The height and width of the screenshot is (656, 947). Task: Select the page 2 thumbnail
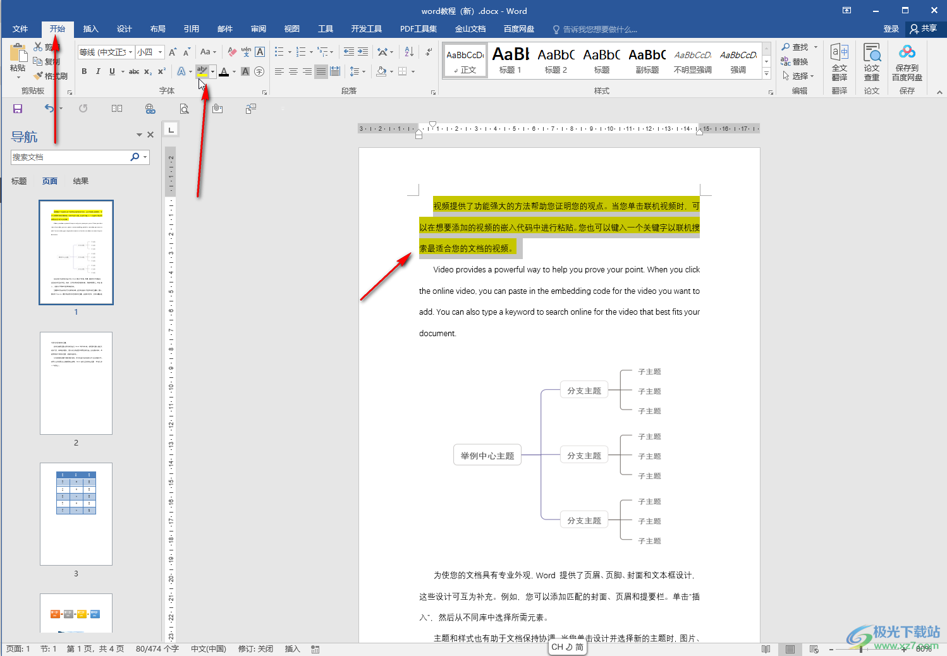(x=76, y=383)
